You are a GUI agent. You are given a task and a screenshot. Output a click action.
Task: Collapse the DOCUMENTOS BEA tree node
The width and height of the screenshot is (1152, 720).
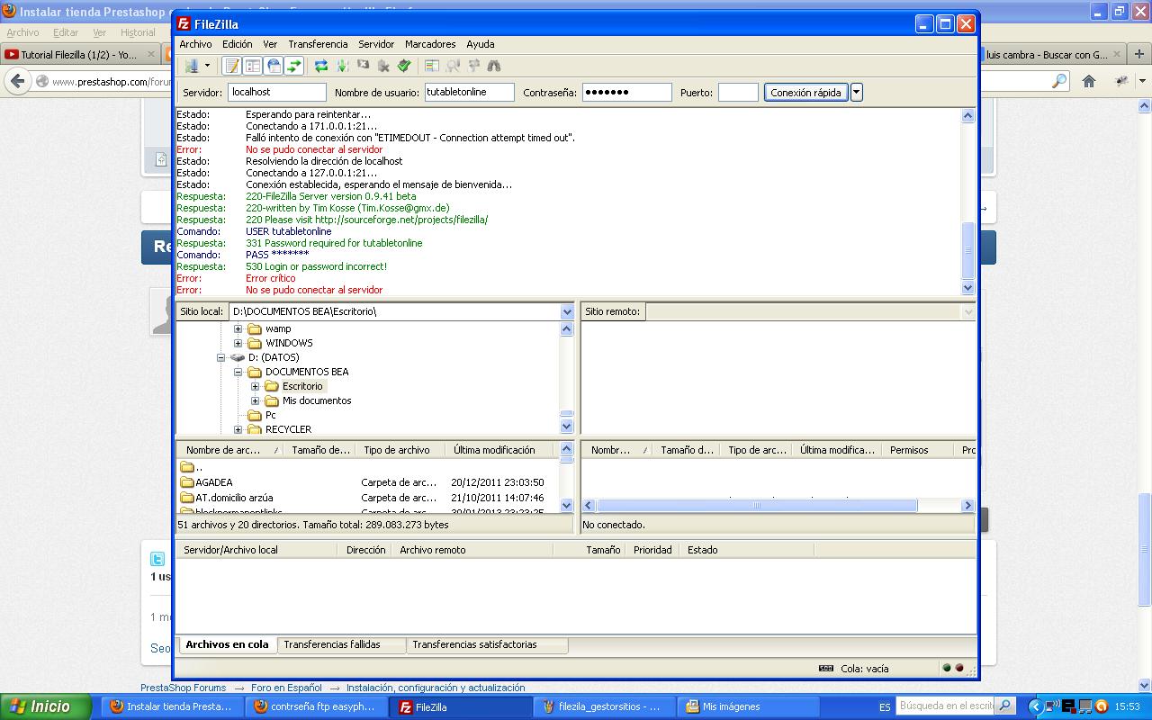click(x=238, y=372)
